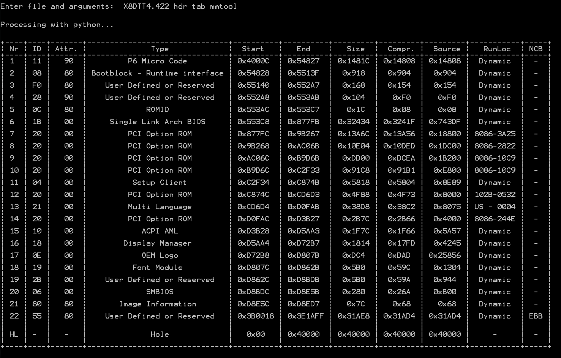Click run location 'US - 0004'
The width and height of the screenshot is (561, 358).
(x=495, y=207)
